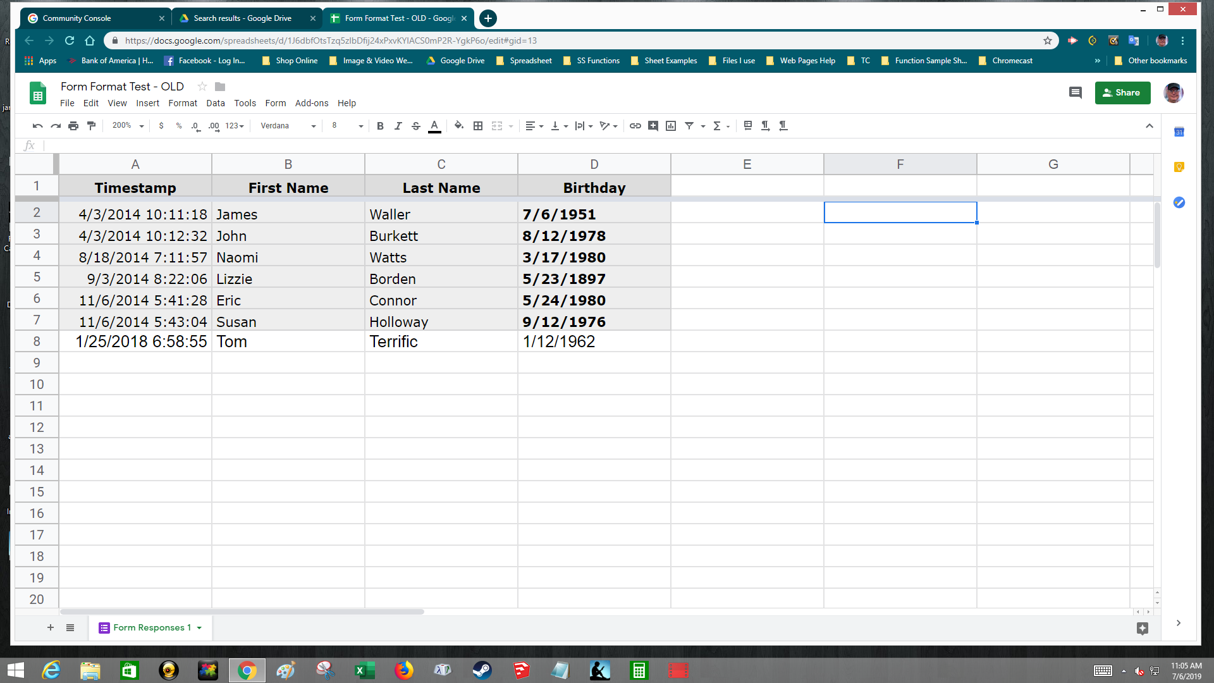Image resolution: width=1214 pixels, height=683 pixels.
Task: Open the Verdana font dropdown
Action: [288, 126]
